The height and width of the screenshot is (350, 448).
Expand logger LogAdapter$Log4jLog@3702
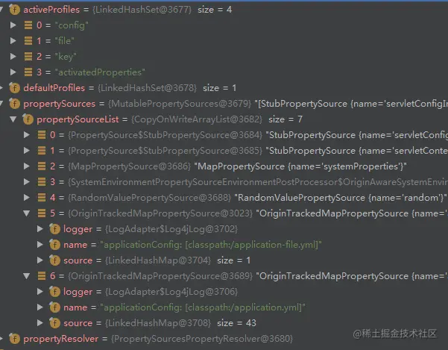pyautogui.click(x=40, y=229)
